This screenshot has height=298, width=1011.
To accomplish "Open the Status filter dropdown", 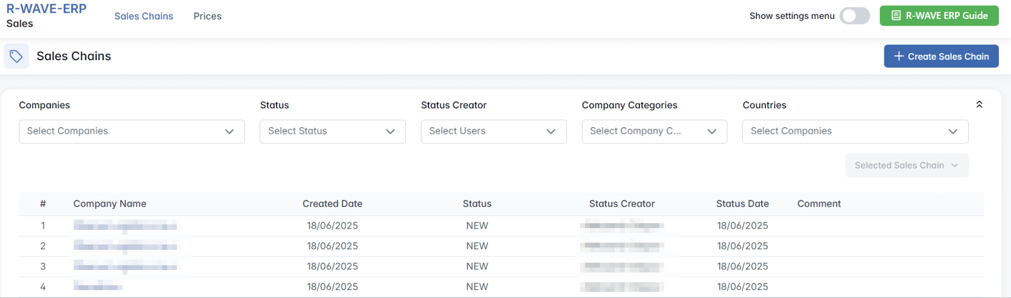I will (332, 131).
